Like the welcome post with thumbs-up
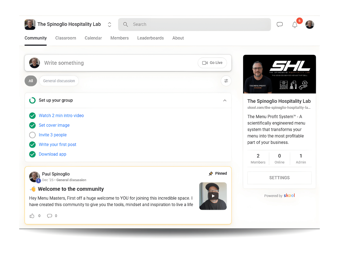 click(32, 216)
